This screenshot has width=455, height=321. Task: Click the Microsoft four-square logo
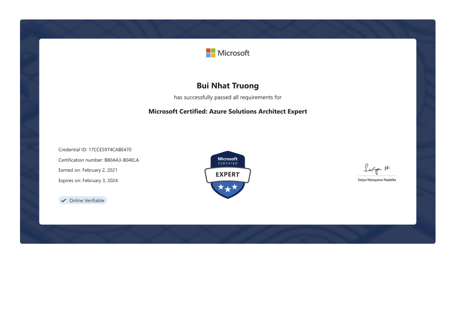pos(210,53)
